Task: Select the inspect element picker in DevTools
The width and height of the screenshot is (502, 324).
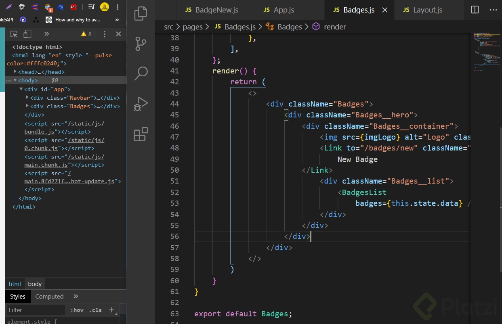Action: tap(13, 34)
